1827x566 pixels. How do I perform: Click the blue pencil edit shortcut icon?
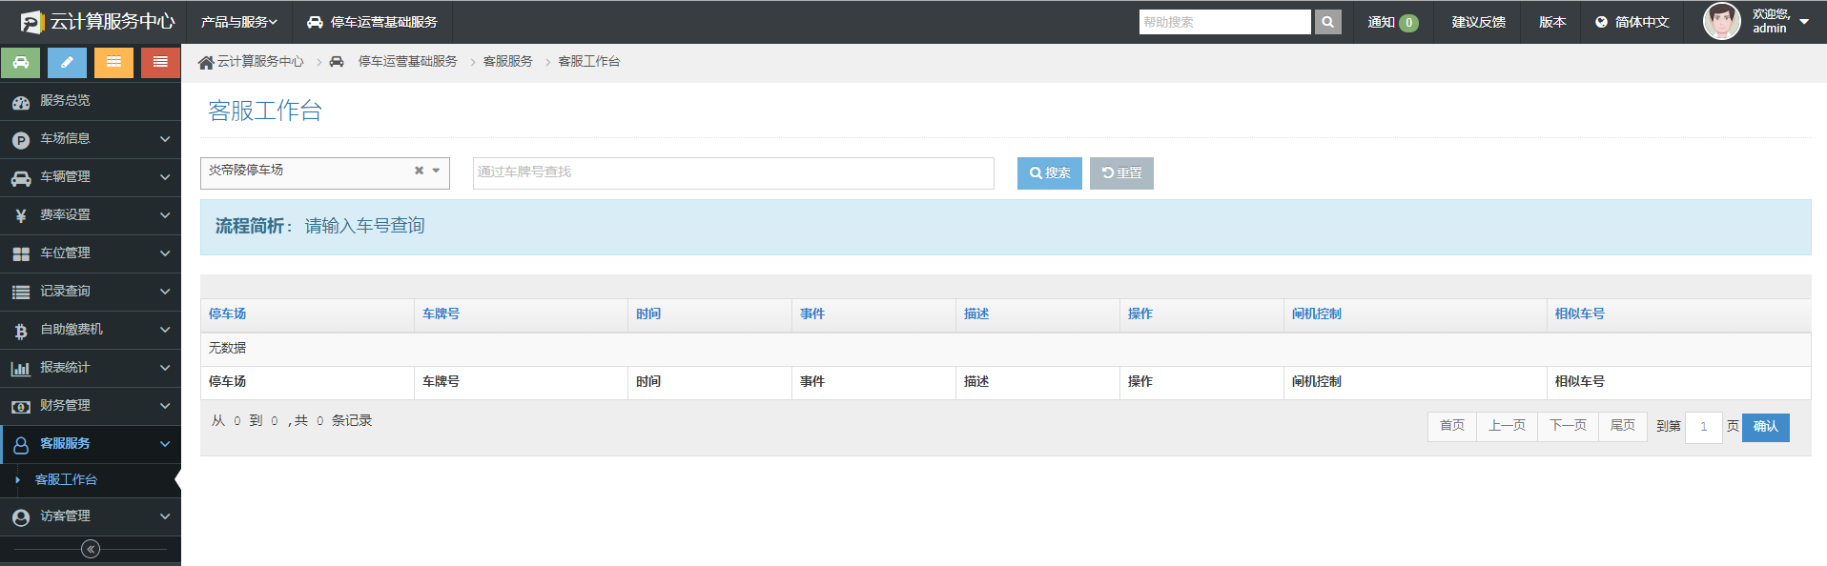click(67, 62)
